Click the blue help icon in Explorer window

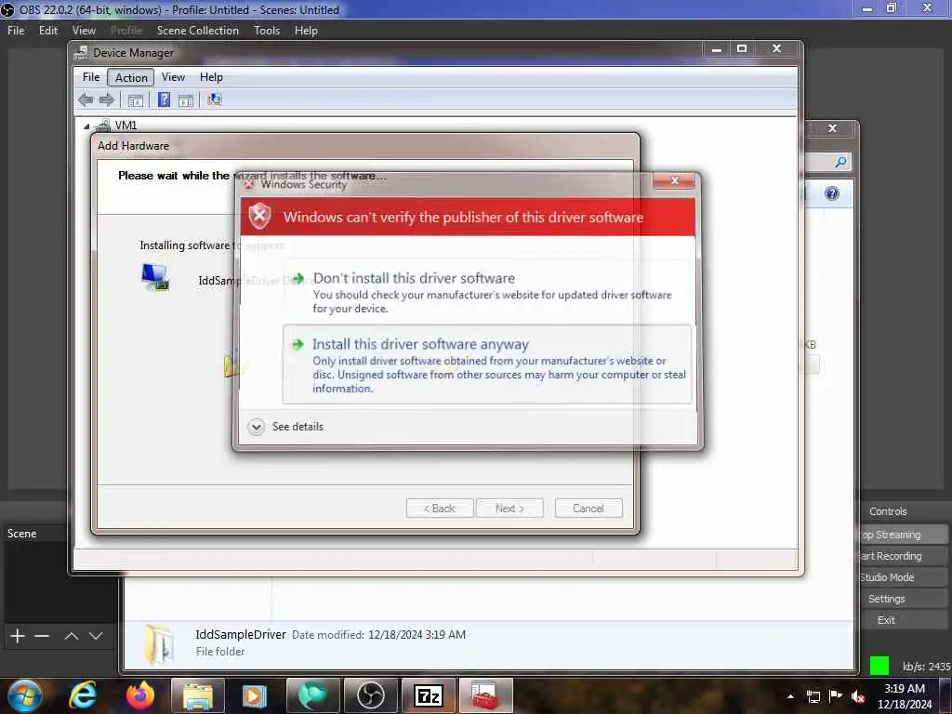tap(832, 193)
